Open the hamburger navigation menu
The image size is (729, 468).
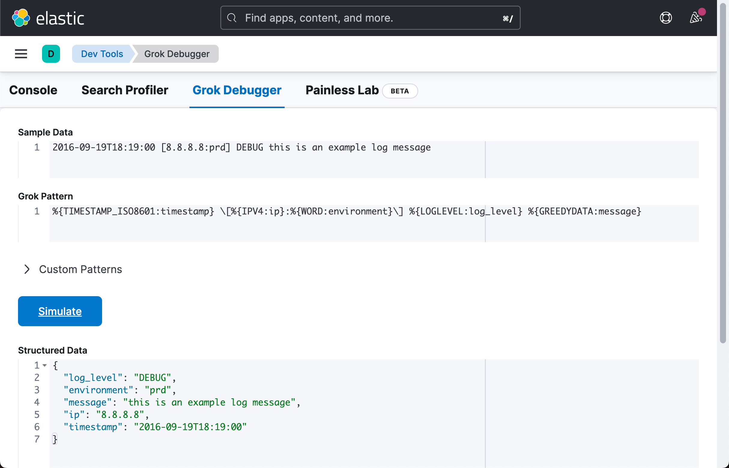(21, 54)
